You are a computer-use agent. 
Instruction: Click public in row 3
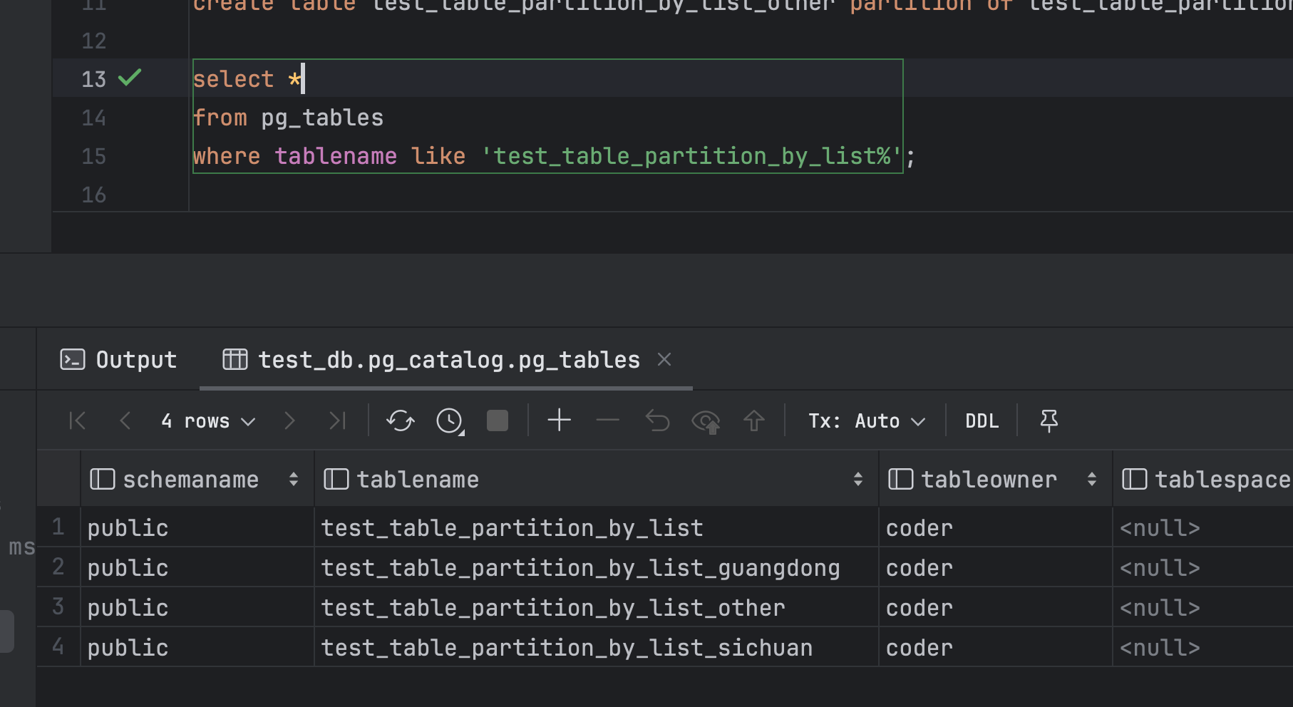tap(197, 608)
